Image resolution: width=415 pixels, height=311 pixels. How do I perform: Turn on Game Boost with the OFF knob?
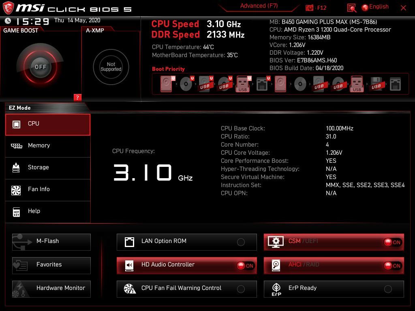tap(40, 67)
